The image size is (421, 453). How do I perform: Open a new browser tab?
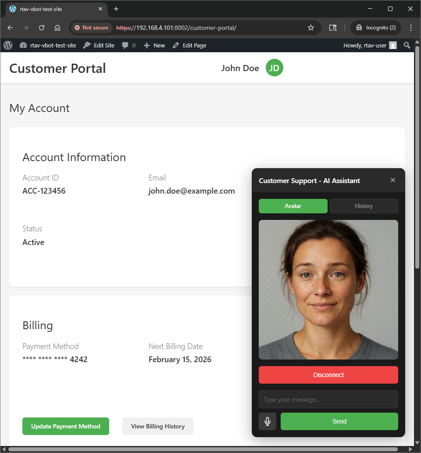coord(116,9)
